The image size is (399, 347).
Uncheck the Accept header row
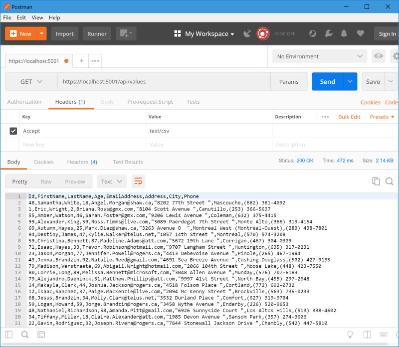tap(13, 131)
